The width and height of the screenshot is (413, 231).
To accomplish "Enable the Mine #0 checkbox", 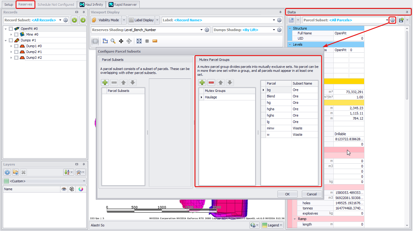I will (x=16, y=35).
